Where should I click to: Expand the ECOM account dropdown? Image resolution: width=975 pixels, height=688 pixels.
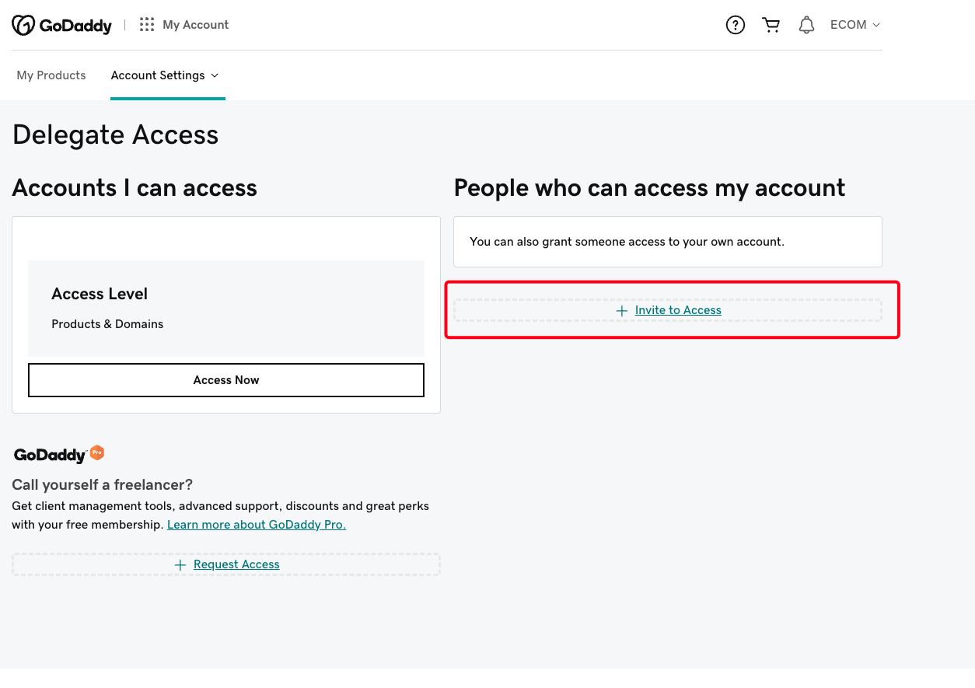click(854, 25)
